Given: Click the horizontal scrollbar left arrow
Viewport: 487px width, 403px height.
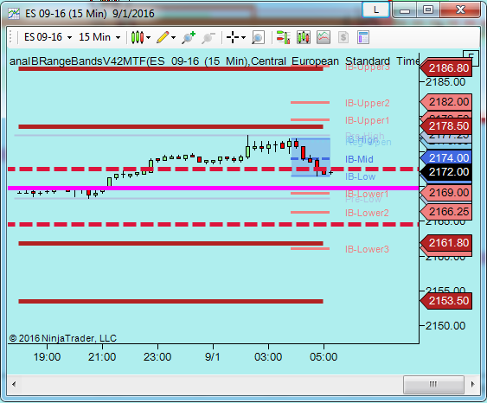Looking at the screenshot, I should [x=14, y=384].
